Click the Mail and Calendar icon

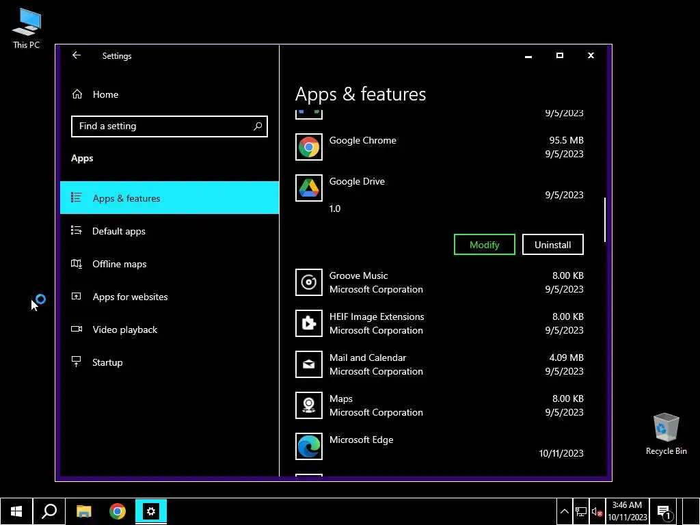(308, 364)
